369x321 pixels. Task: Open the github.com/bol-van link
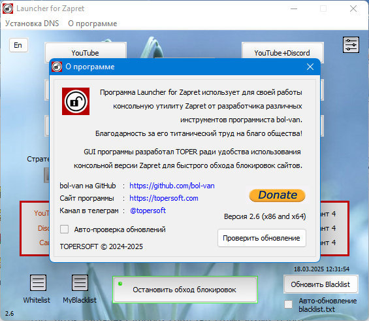[x=172, y=186]
